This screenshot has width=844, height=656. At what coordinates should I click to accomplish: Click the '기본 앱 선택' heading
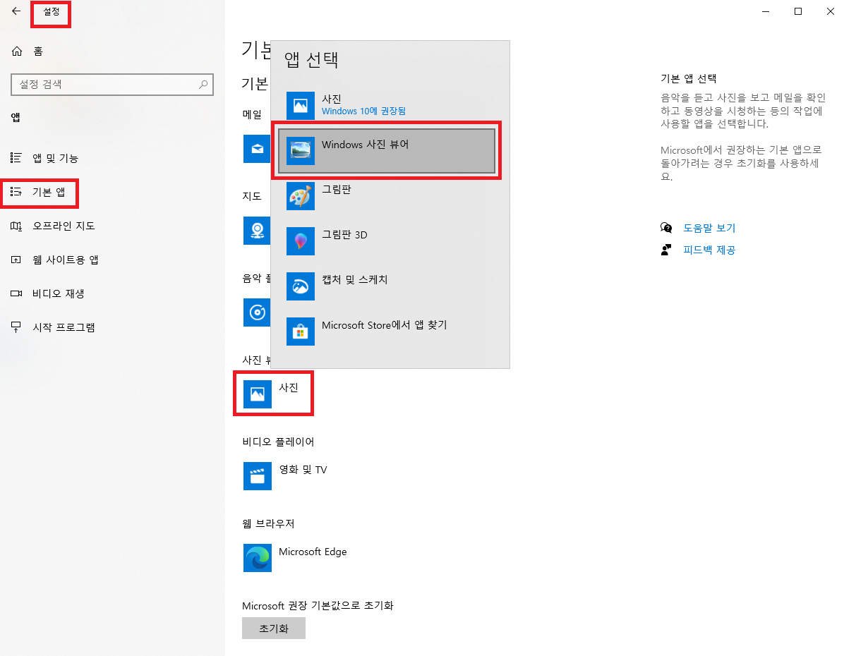tap(689, 78)
